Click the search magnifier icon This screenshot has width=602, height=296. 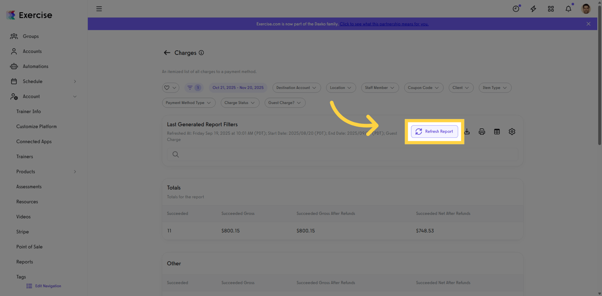click(x=176, y=155)
